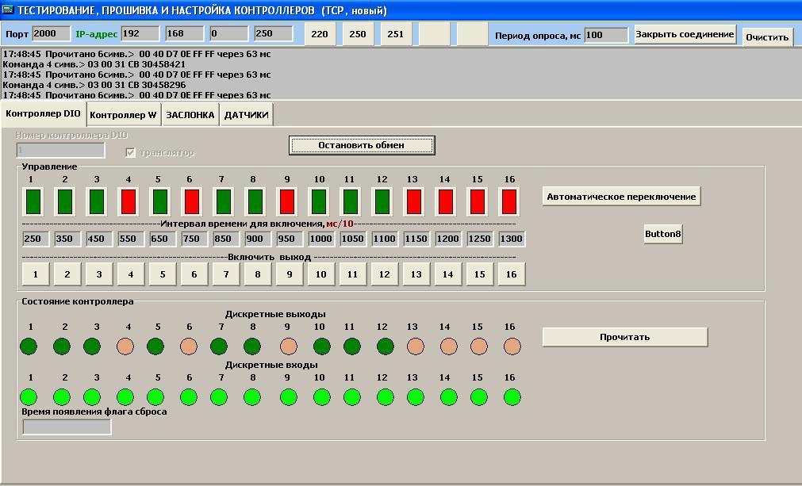Viewport: 802px width, 486px height.
Task: Click interval field with value 900
Action: click(258, 239)
